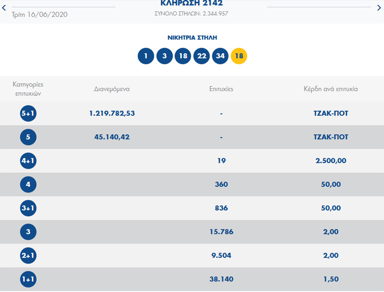Click the ΚΛΗΡΩΣΗ 2142 draw title
Image resolution: width=384 pixels, height=292 pixels.
coord(192,3)
